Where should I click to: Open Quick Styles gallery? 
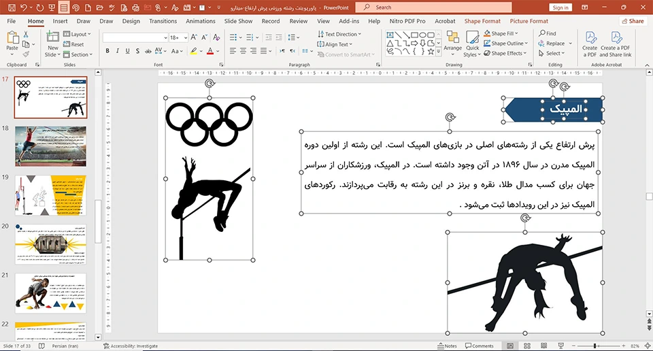[472, 44]
